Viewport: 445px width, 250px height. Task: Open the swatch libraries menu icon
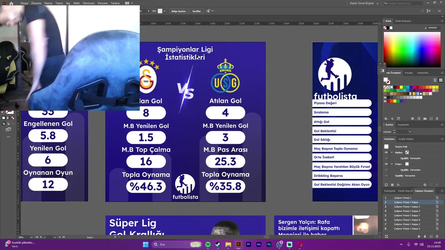(386, 119)
